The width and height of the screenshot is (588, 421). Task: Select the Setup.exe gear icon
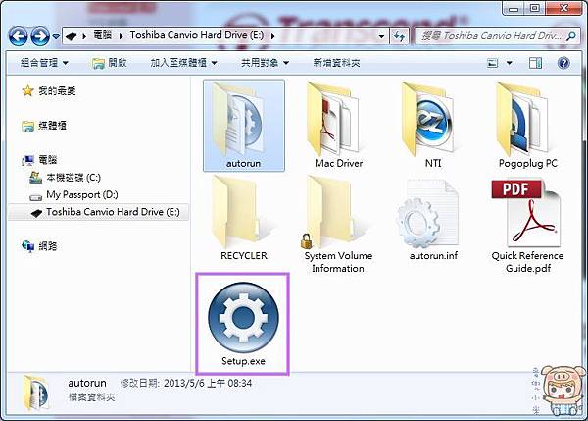click(243, 317)
